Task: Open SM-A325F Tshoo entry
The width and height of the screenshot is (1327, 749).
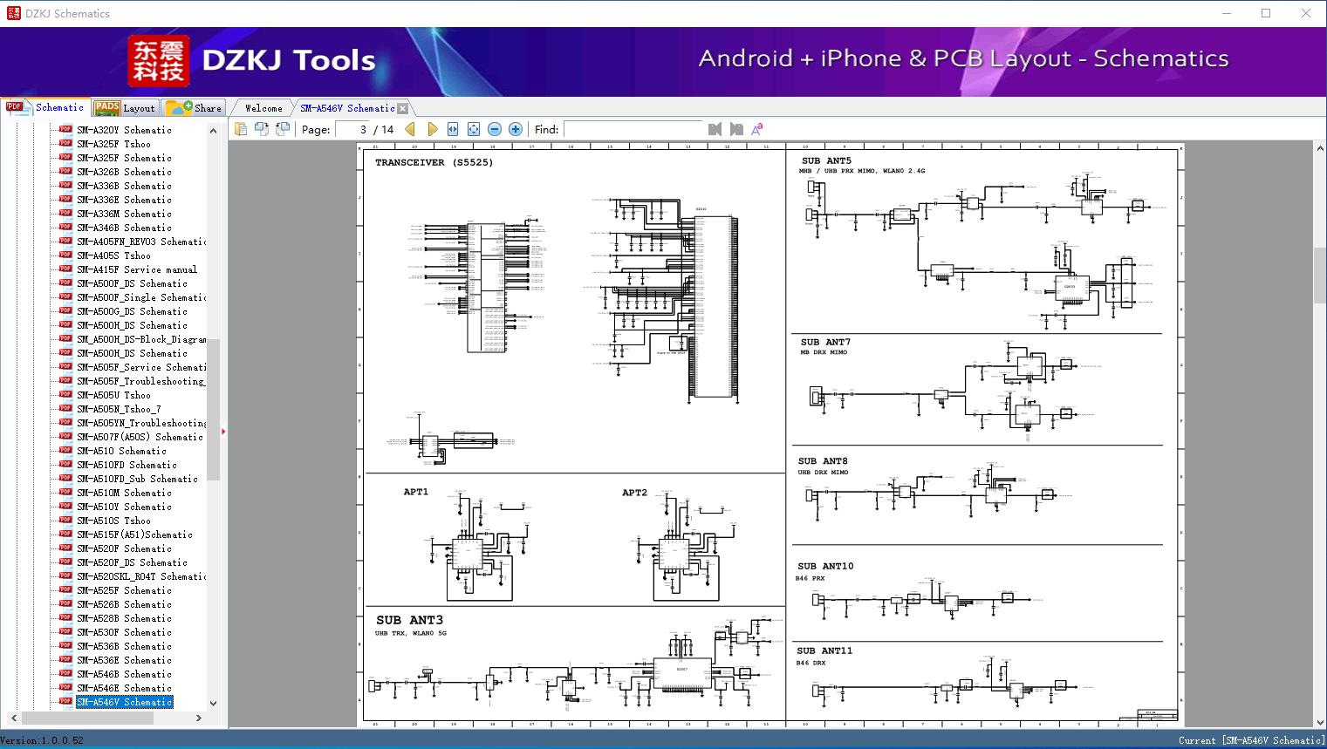Action: click(113, 144)
